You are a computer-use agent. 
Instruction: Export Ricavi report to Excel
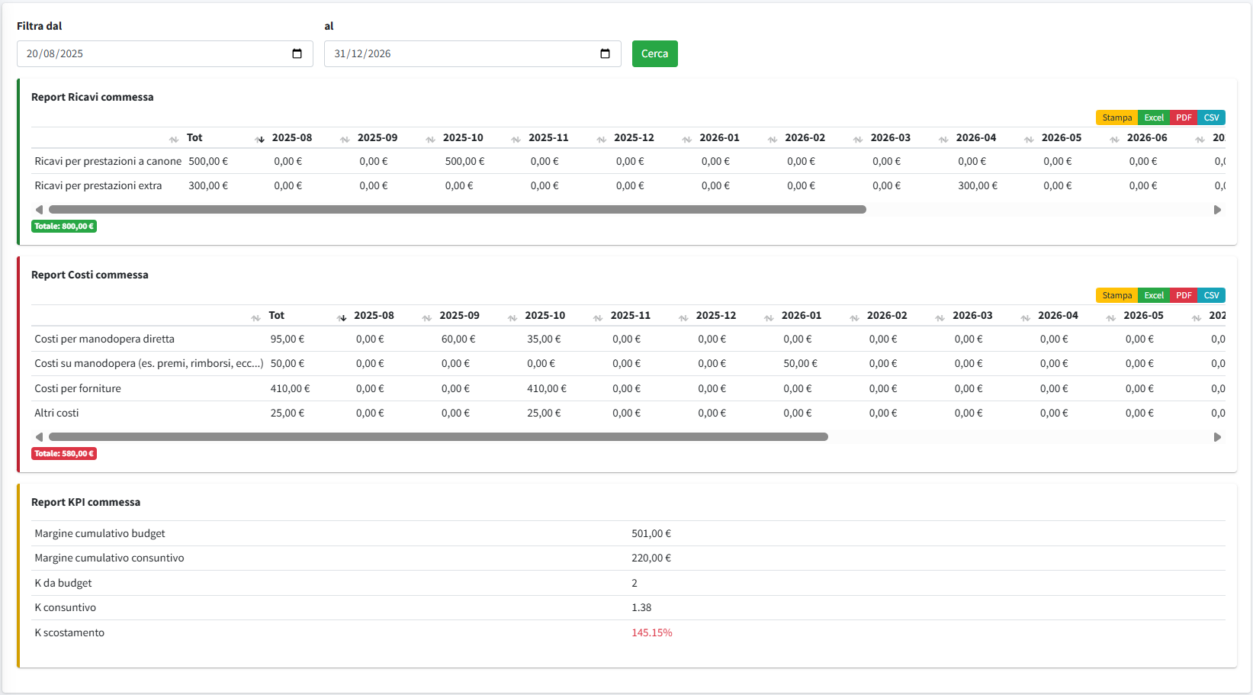pyautogui.click(x=1153, y=117)
